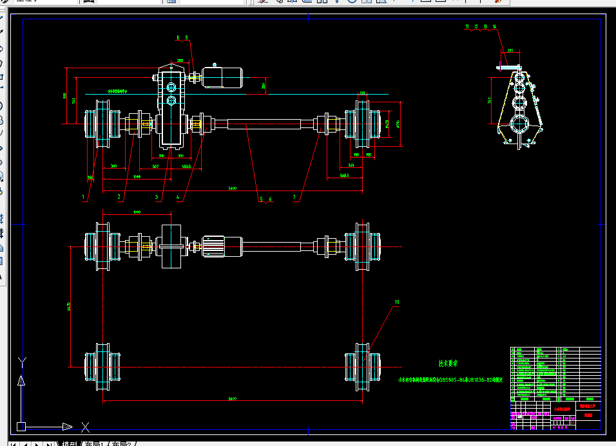Screen dimensions: 616x446
Task: Pick the 235 dimension on the side view
Action: pyautogui.click(x=510, y=51)
